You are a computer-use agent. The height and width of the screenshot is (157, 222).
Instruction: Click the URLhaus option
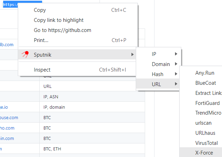tap(205, 133)
